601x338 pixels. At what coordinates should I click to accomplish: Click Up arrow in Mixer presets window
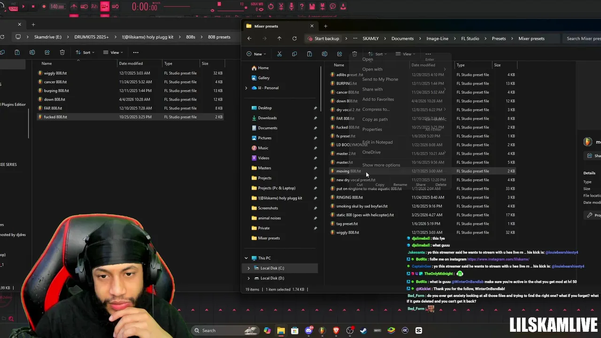tap(279, 38)
